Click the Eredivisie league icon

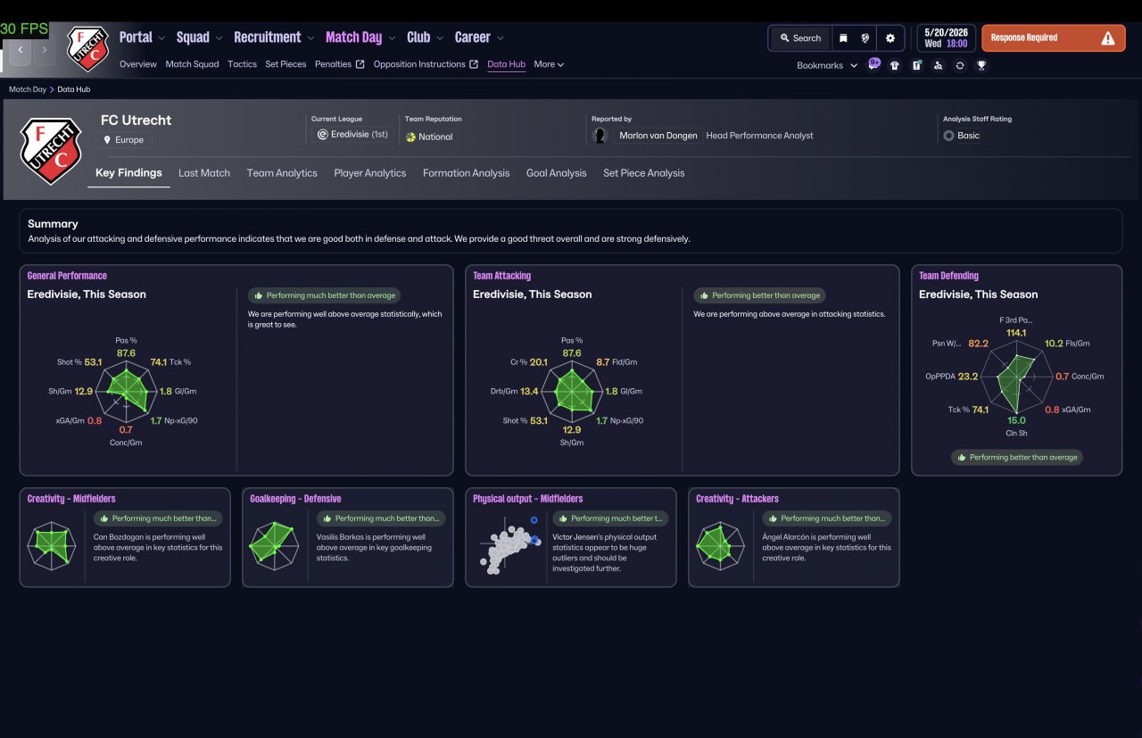pos(323,135)
